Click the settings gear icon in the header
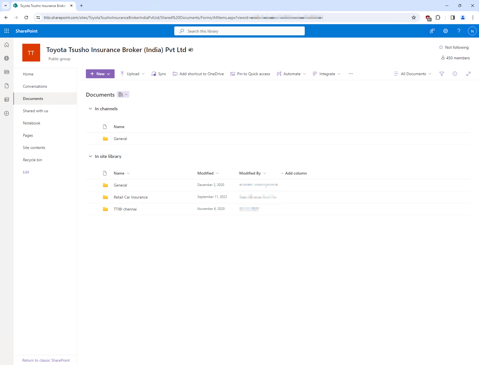 [x=446, y=31]
